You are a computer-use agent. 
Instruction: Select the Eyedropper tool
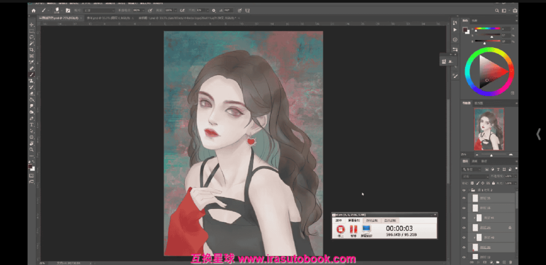tap(31, 62)
